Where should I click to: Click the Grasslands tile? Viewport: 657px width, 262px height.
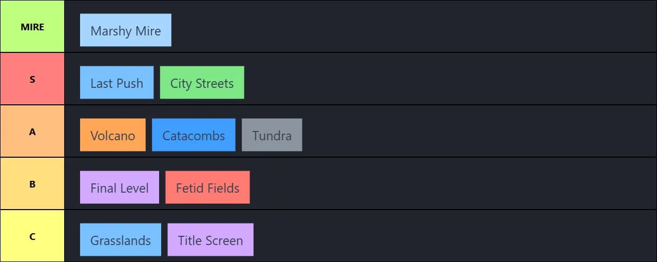120,240
